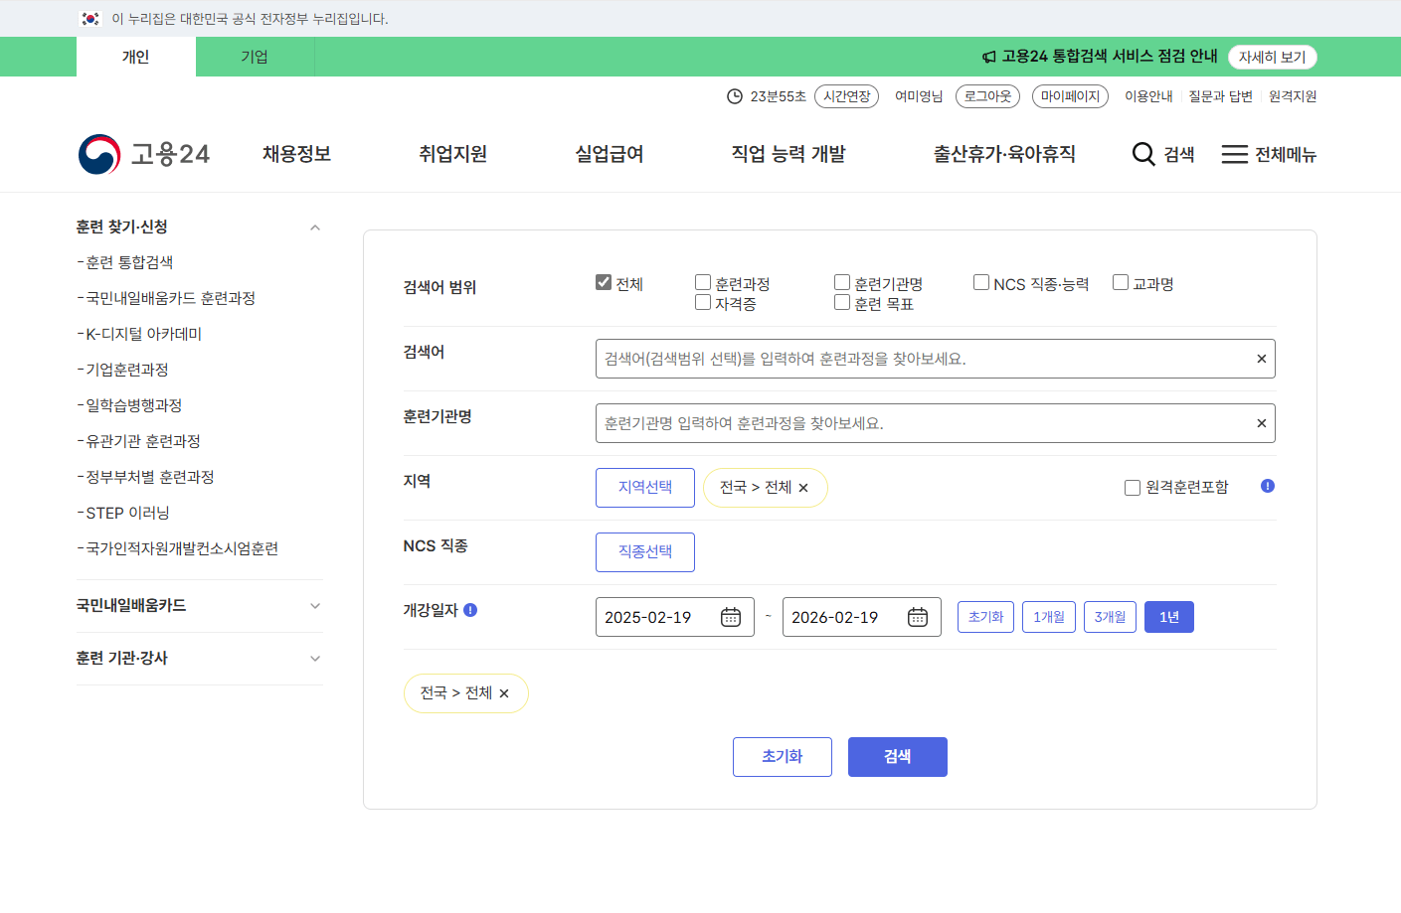Click the 고용24 logo
Image resolution: width=1401 pixels, height=913 pixels.
[x=144, y=153]
